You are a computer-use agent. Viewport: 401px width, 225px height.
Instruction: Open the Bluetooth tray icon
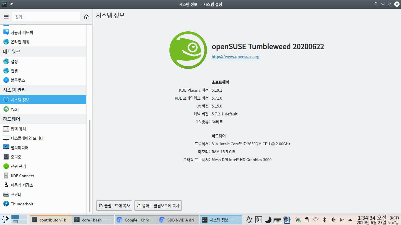(324, 220)
